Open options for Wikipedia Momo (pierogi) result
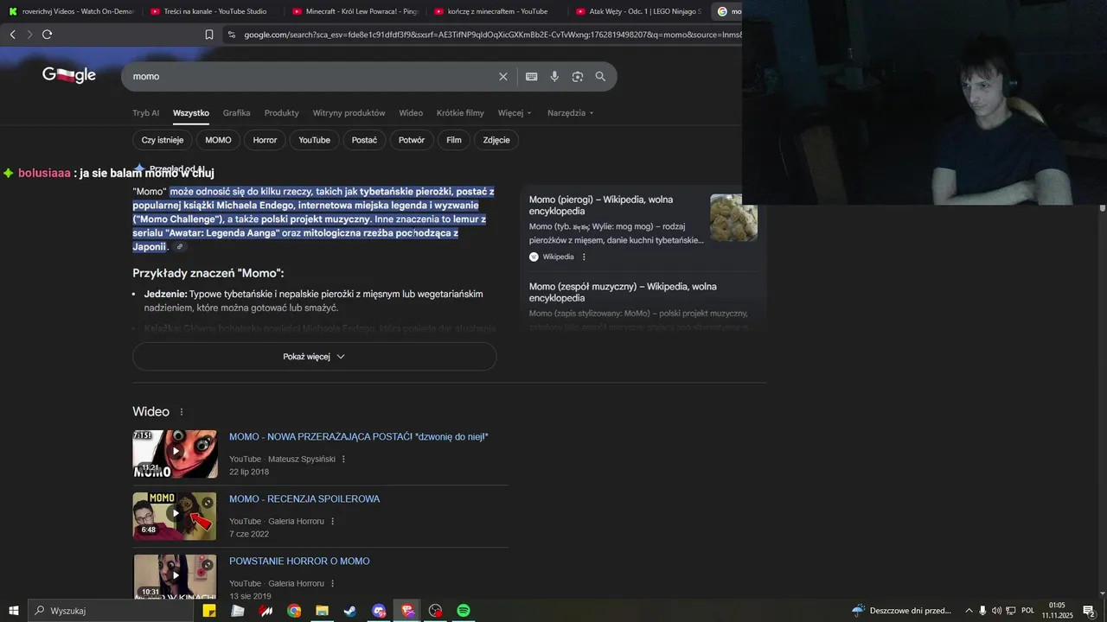 (584, 257)
